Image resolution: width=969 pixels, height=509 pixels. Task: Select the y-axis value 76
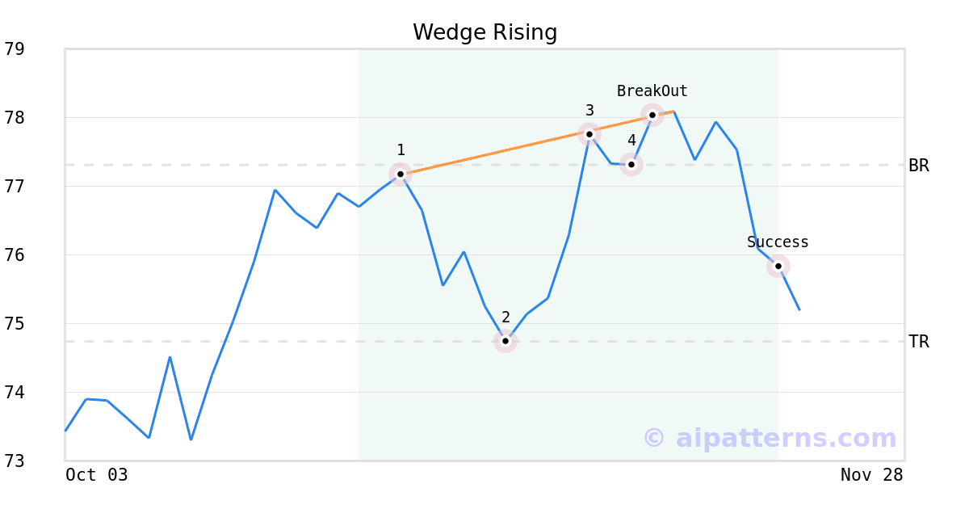[15, 255]
